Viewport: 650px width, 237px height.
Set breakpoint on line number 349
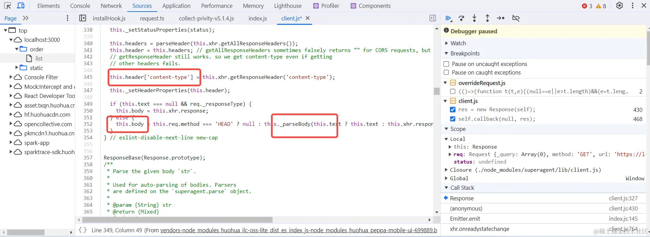(x=88, y=104)
